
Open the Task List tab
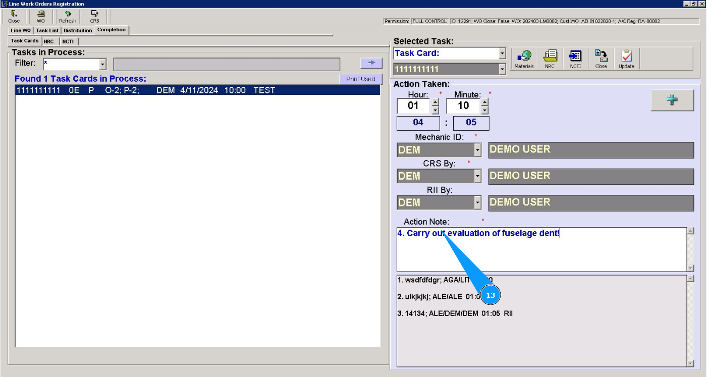pyautogui.click(x=47, y=30)
